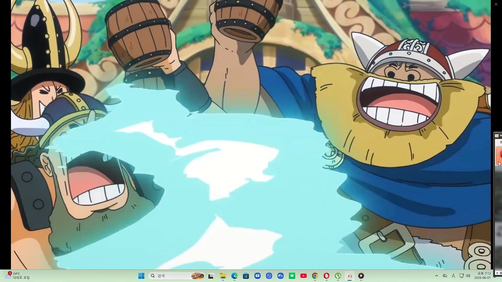This screenshot has height=282, width=502.
Task: Click the cloud sync off tray icon
Action: pyautogui.click(x=445, y=276)
